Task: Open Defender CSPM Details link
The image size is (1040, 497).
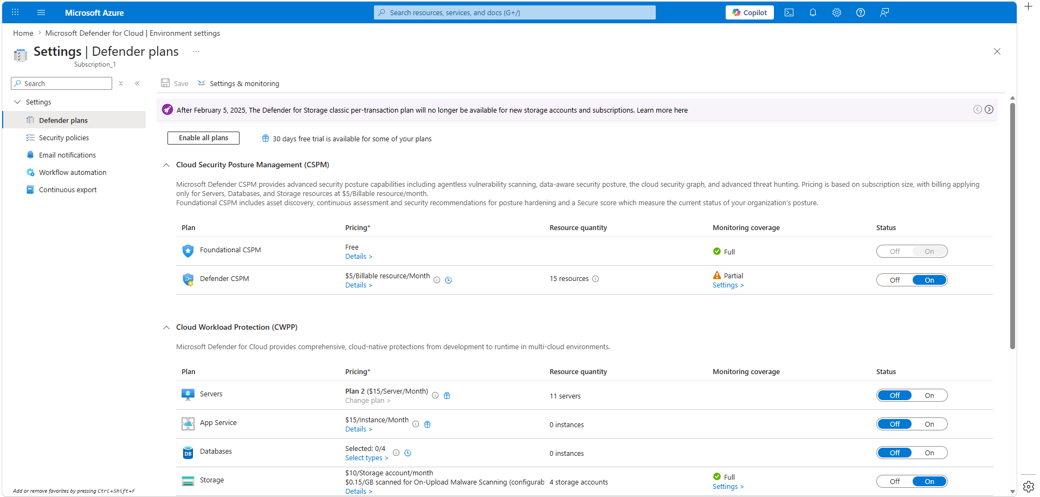Action: point(359,285)
